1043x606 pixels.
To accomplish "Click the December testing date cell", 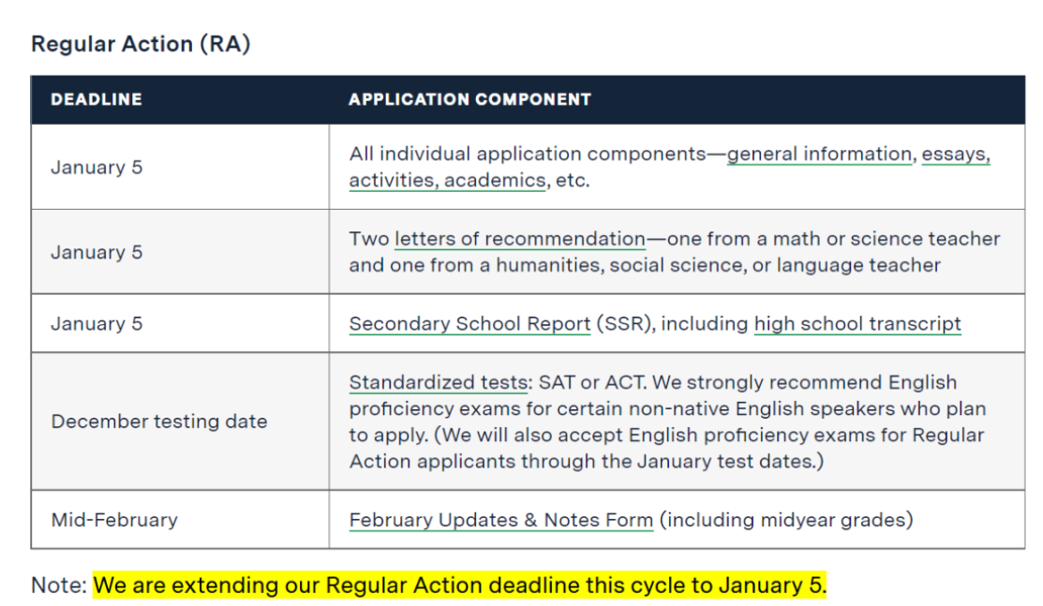I will pyautogui.click(x=159, y=421).
